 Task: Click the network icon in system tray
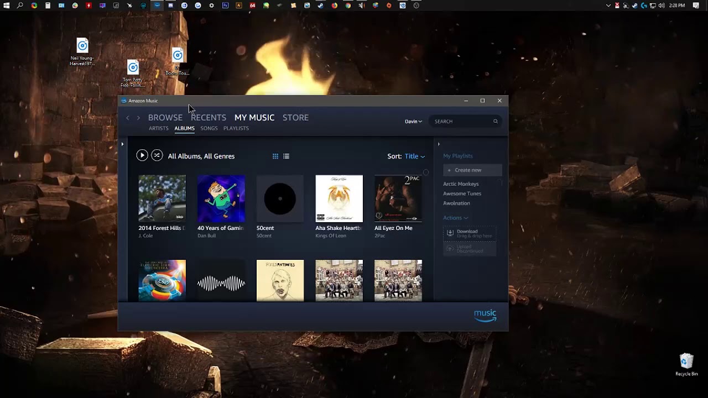[653, 6]
